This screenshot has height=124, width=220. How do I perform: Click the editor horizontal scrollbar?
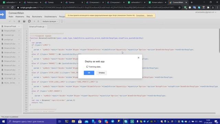click(119, 113)
